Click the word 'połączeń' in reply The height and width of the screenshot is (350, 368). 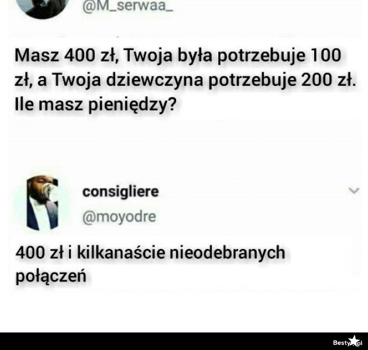tap(51, 276)
